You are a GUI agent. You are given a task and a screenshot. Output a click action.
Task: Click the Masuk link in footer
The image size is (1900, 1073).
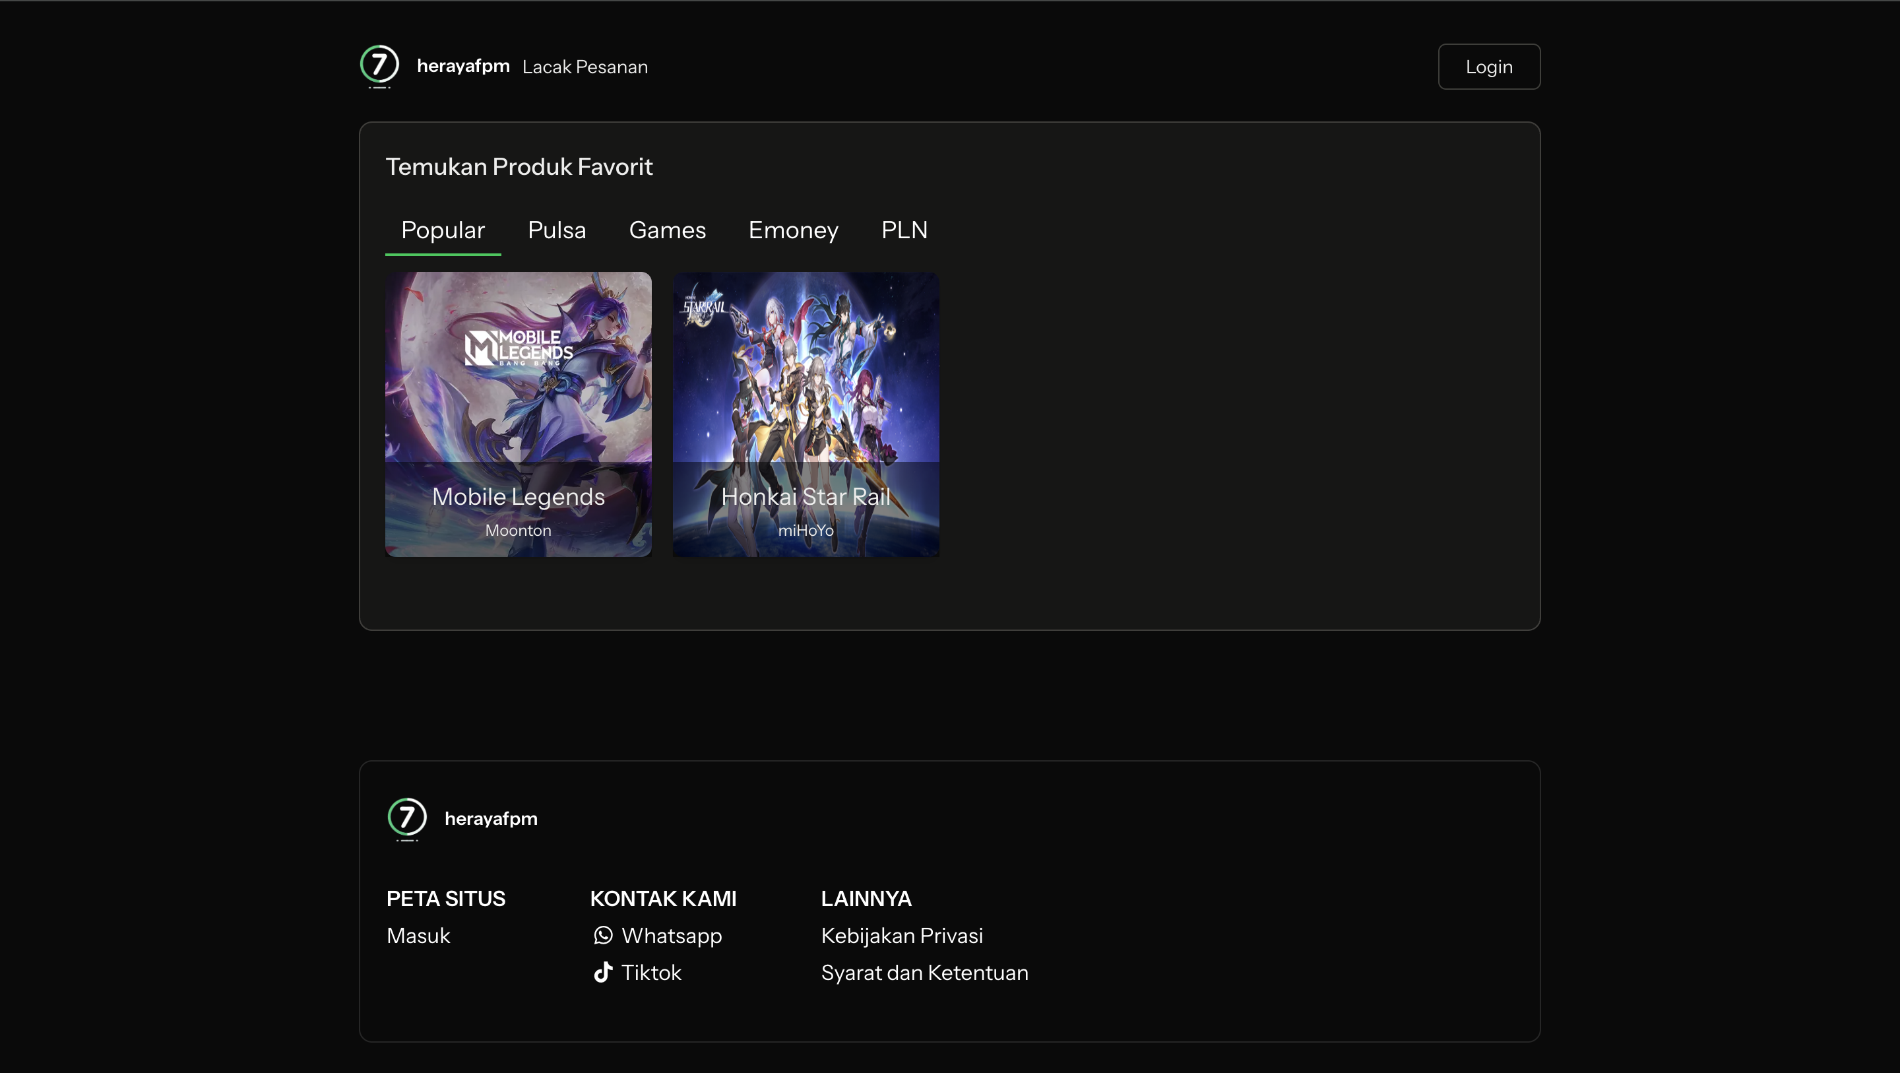click(418, 936)
